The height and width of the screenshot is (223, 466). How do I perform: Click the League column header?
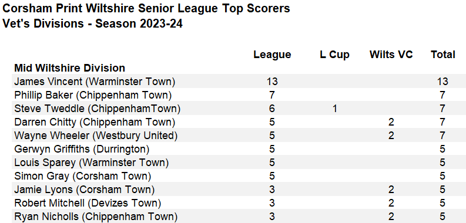[272, 55]
